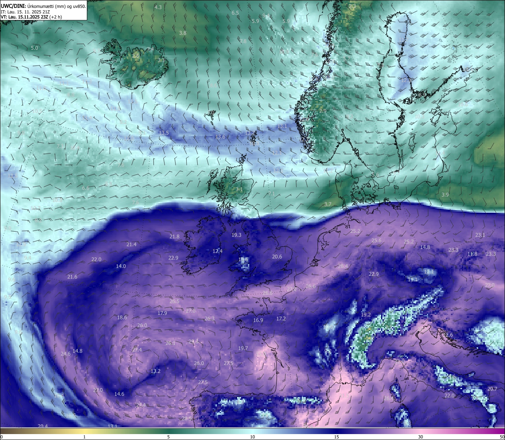505x440 pixels.
Task: Select the 3.9 value over Poland
Action: [x=445, y=195]
